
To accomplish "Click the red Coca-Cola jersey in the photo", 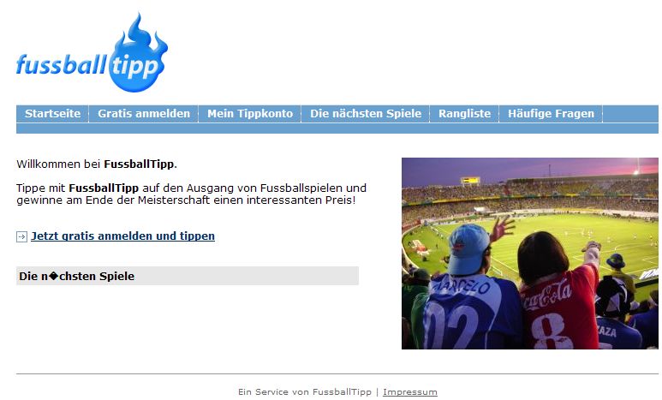I will tap(559, 308).
